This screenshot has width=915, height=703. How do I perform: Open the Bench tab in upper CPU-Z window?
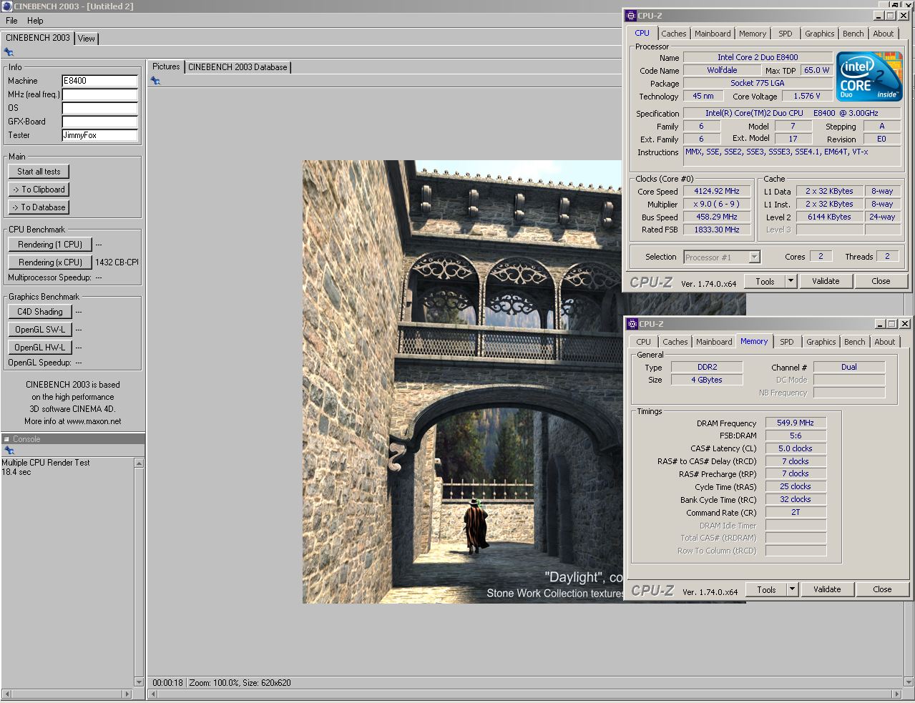pyautogui.click(x=853, y=34)
